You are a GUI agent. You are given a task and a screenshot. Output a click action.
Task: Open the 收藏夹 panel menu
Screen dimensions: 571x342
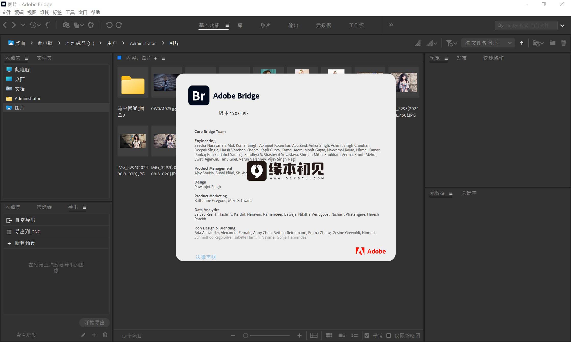coord(26,58)
